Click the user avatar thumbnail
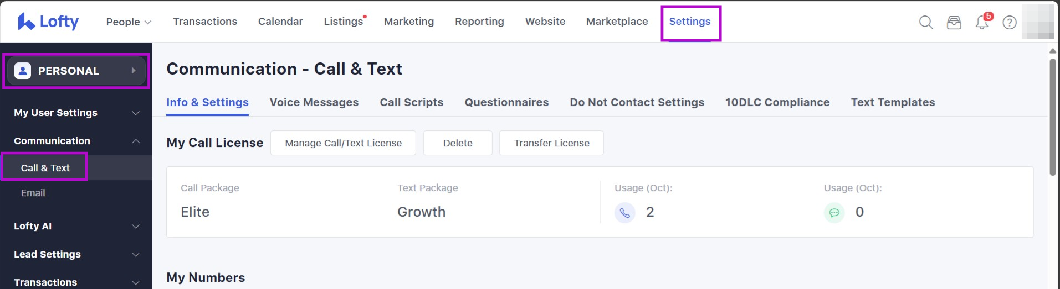The width and height of the screenshot is (1060, 289). [1037, 22]
